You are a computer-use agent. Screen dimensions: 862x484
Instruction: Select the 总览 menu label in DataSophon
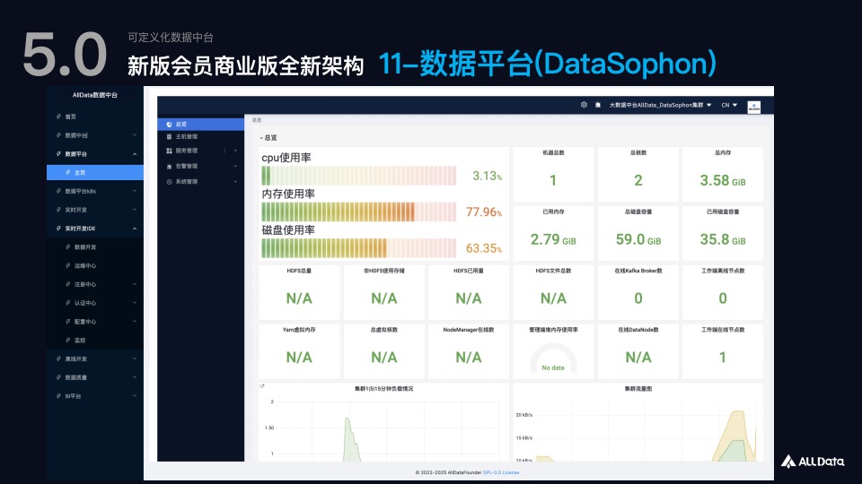click(x=181, y=125)
